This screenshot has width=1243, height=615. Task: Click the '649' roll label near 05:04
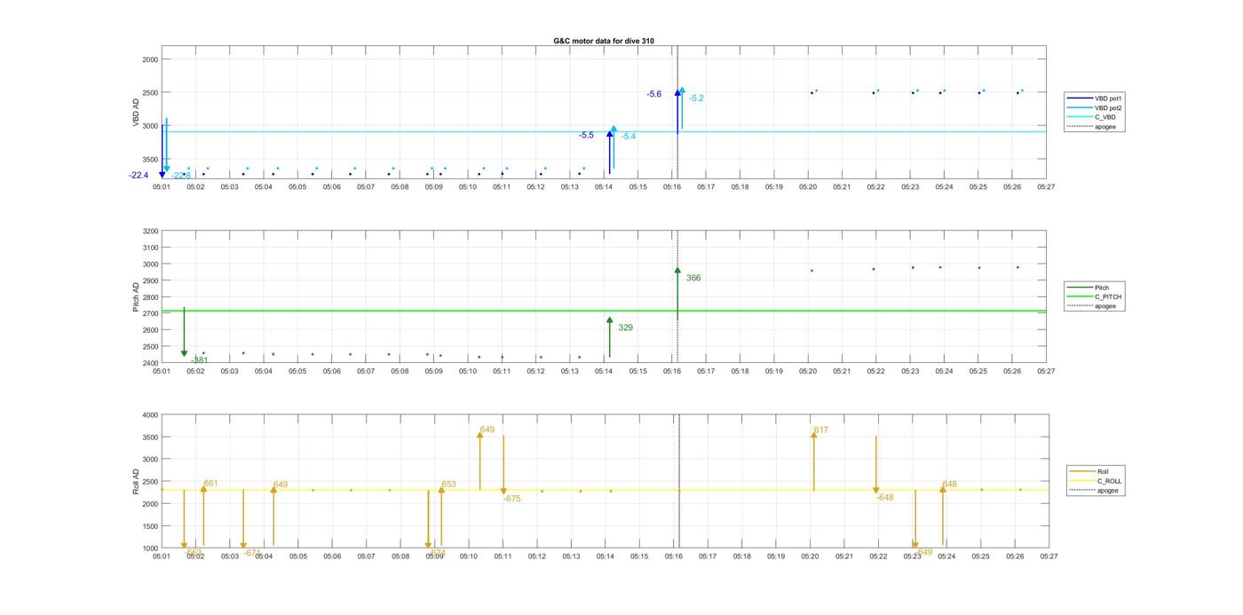pyautogui.click(x=281, y=484)
